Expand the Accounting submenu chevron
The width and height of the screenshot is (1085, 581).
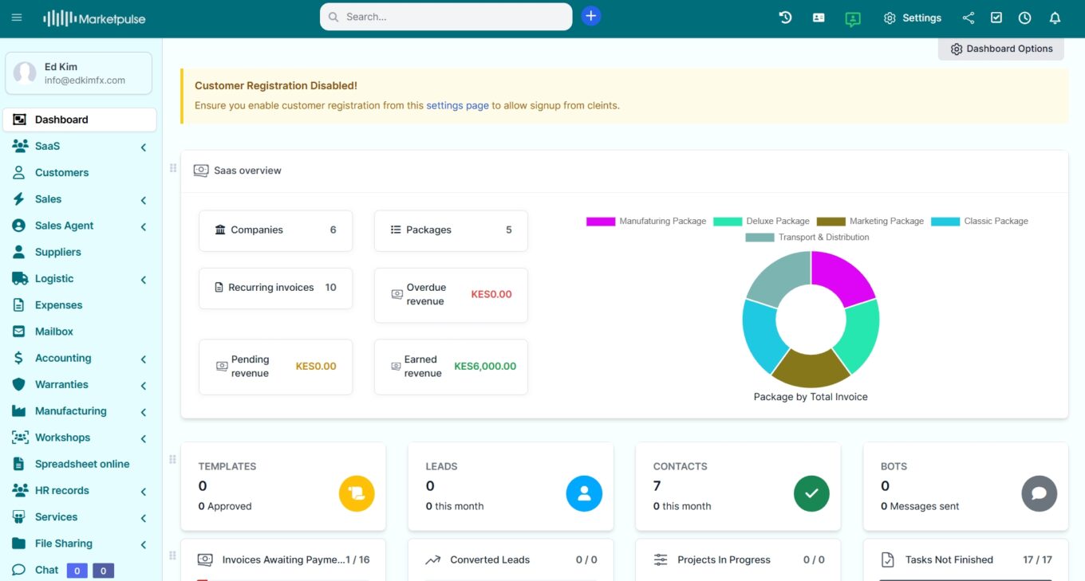pyautogui.click(x=144, y=359)
